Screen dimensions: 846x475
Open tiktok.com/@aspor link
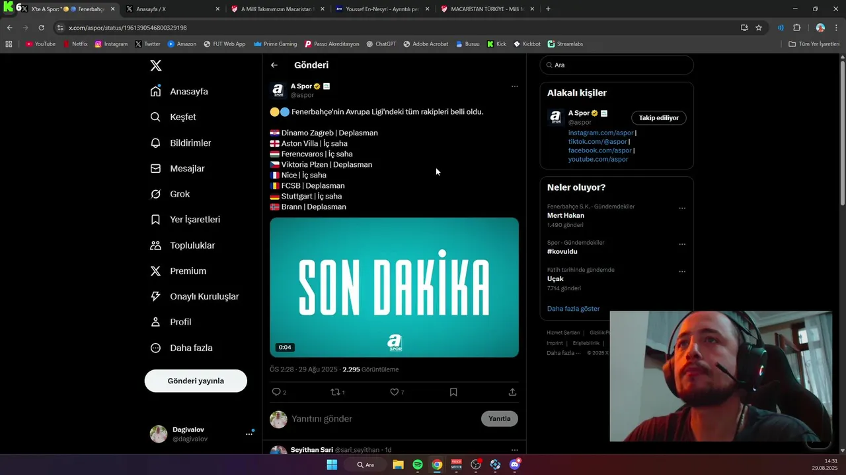[x=597, y=141]
